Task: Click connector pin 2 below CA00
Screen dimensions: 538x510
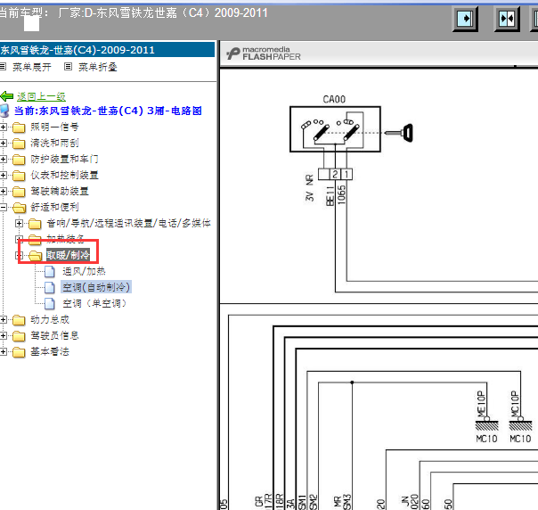Action: click(335, 174)
